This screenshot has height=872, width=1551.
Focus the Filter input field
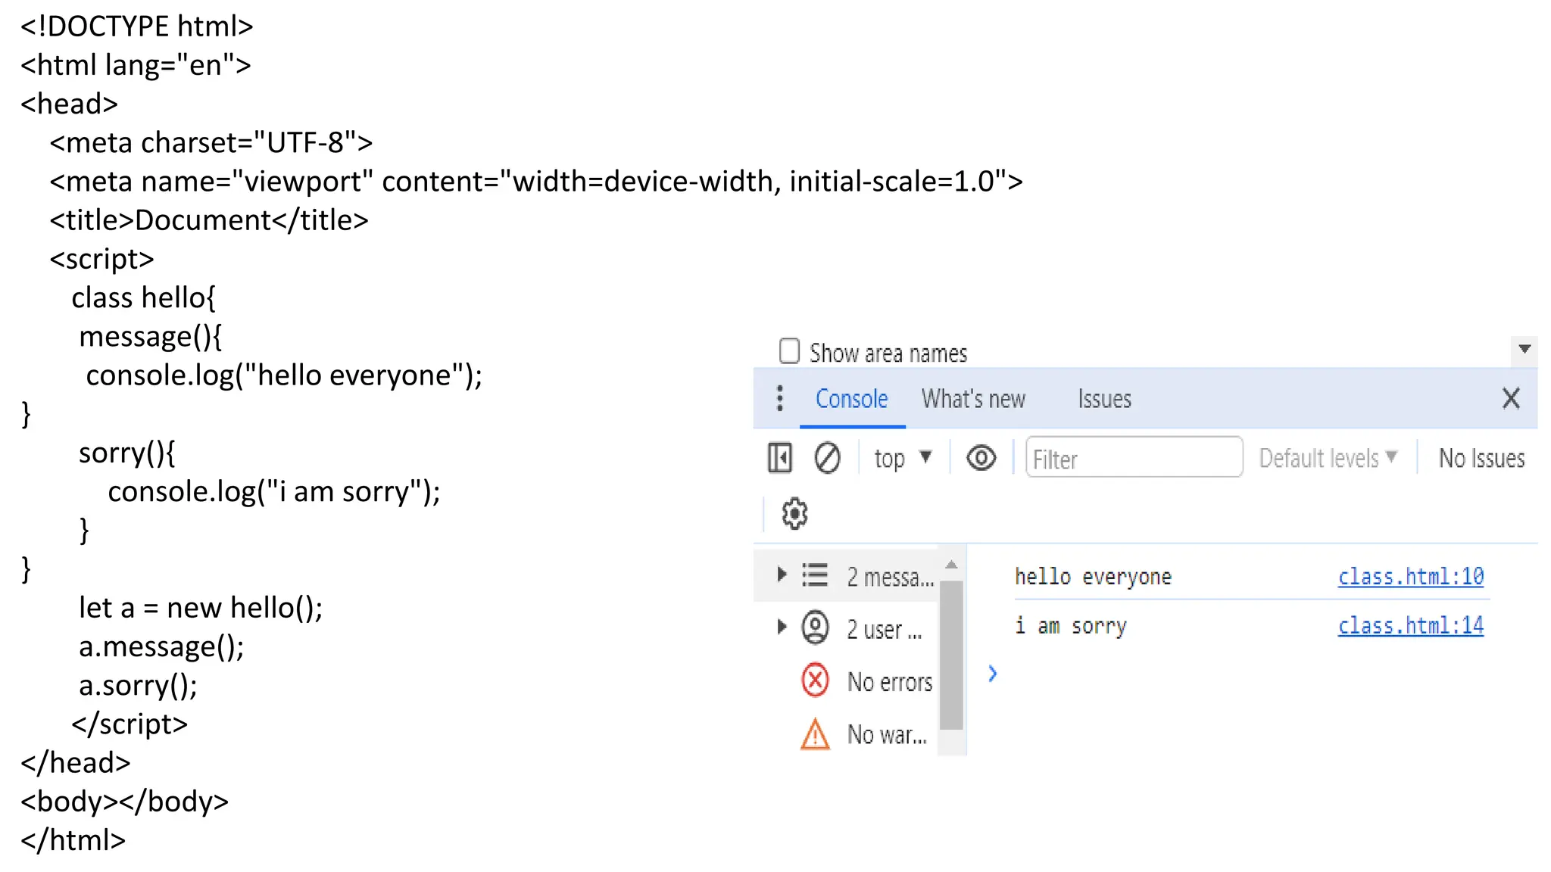click(x=1134, y=457)
